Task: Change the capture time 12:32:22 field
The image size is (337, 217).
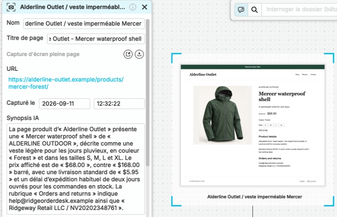Action: click(119, 104)
